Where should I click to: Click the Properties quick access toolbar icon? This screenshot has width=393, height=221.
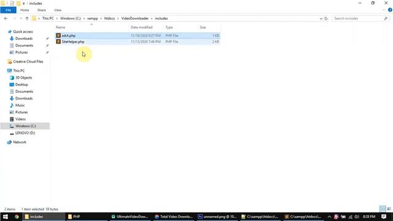[12, 4]
